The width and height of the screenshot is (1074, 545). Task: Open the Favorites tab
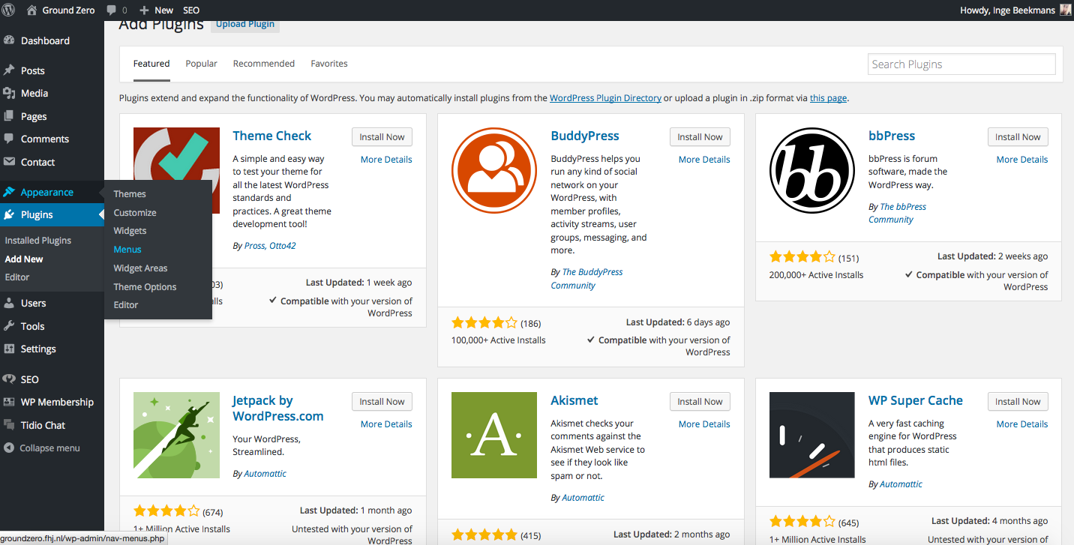(329, 64)
